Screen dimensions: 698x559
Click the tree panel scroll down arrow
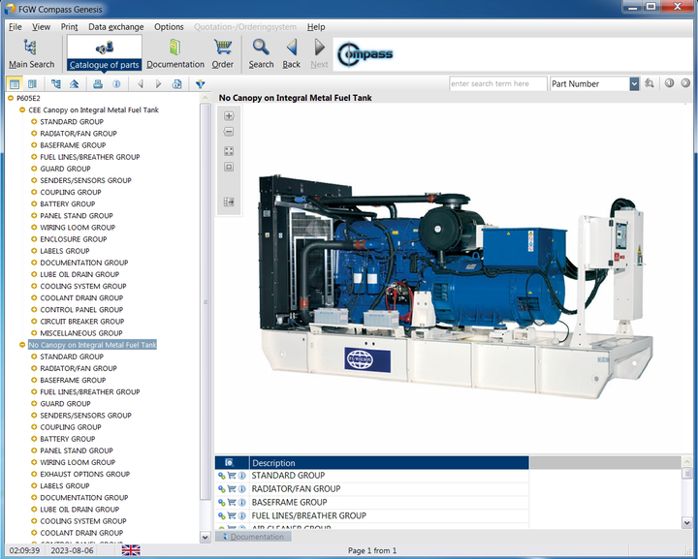pos(206,538)
